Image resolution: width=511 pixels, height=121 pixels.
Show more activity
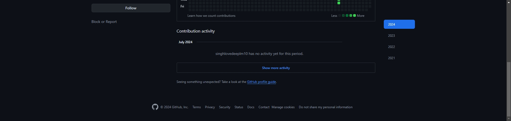pos(276,68)
